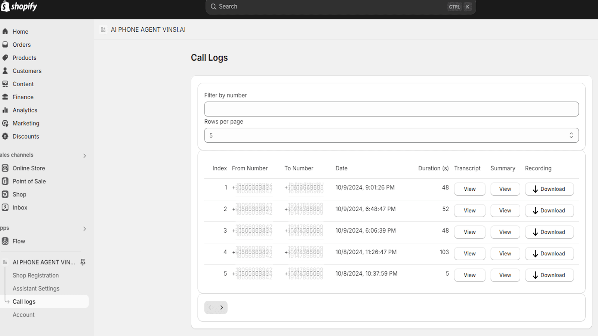Viewport: 598px width, 336px height.
Task: Open the Rows per page dropdown
Action: tap(391, 135)
